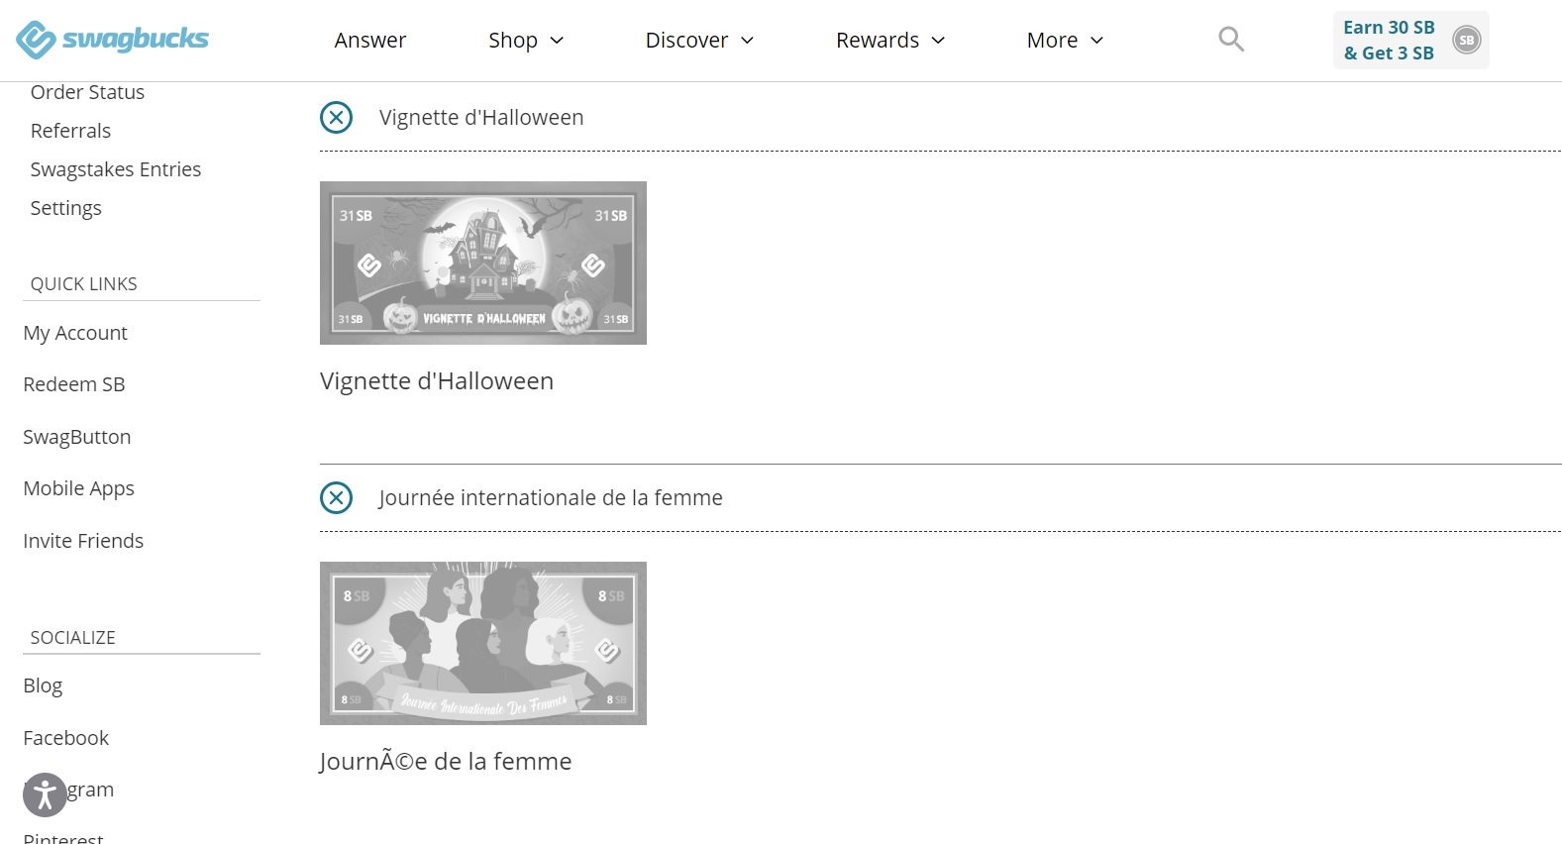Open the accessibility widget button
The width and height of the screenshot is (1562, 844).
45,794
